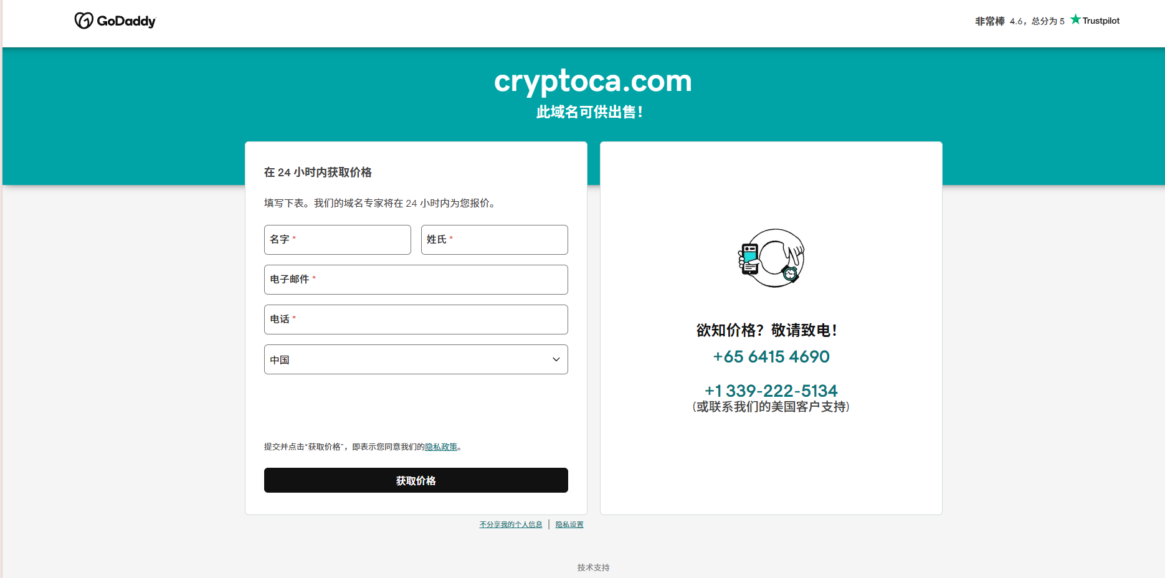The width and height of the screenshot is (1165, 578).
Task: Open the country dropdown chevron
Action: (x=556, y=359)
